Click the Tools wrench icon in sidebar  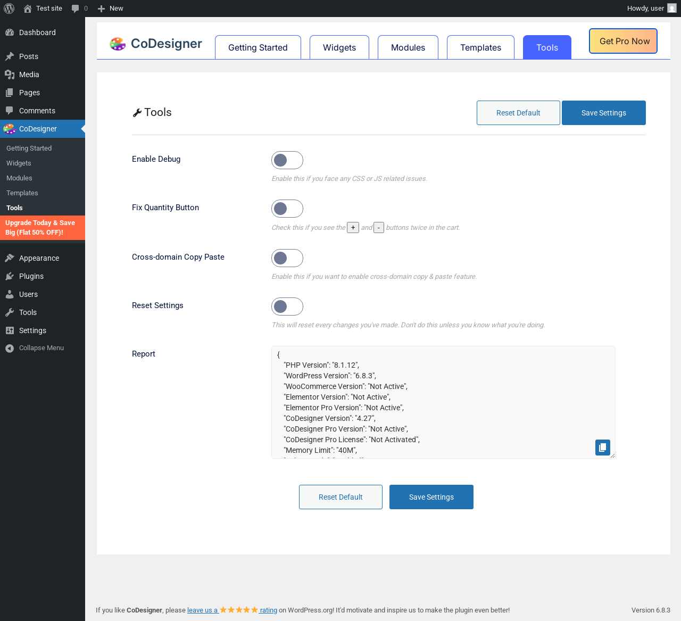pyautogui.click(x=10, y=312)
